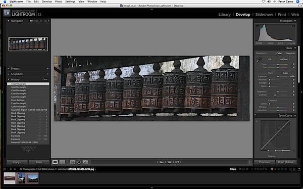
Task: Click the filmstrip grid icon
Action: [x=5, y=169]
